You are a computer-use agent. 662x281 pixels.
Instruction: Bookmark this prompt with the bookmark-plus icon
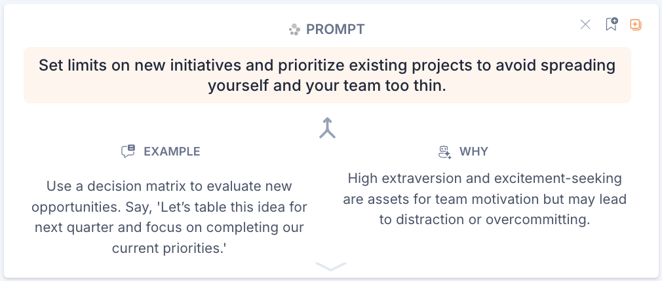[611, 25]
